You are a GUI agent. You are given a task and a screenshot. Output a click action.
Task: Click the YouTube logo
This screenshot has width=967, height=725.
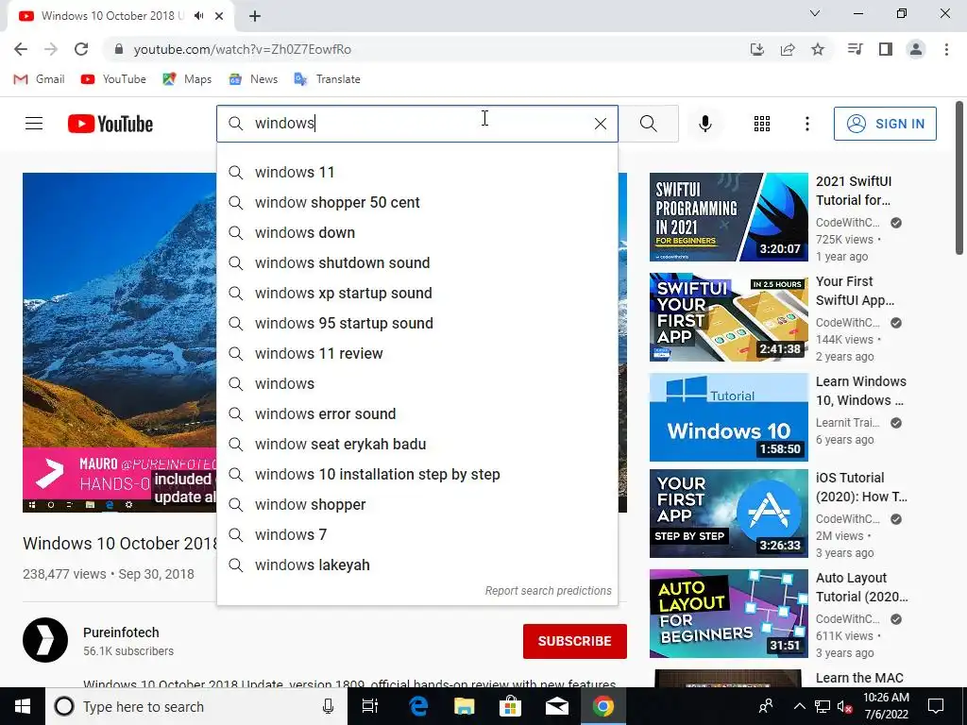[110, 124]
